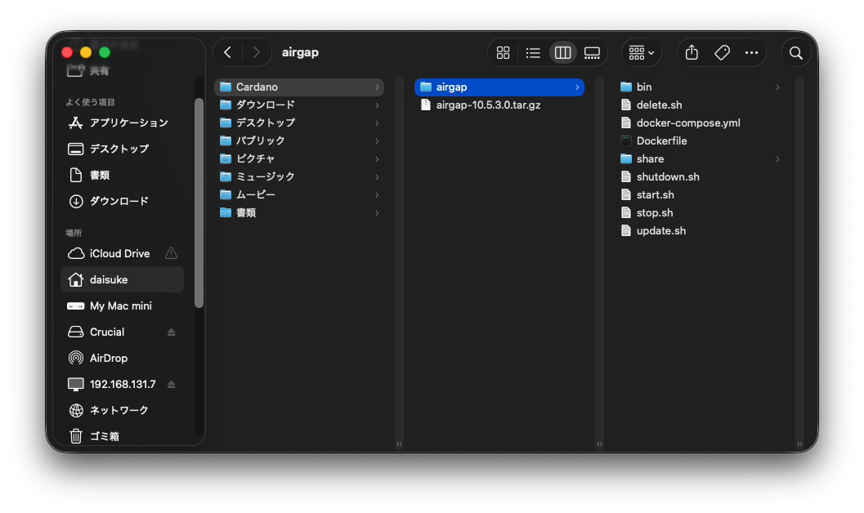Select the airgap-10.5.3.0.tar.gz archive
The width and height of the screenshot is (864, 513).
click(488, 105)
